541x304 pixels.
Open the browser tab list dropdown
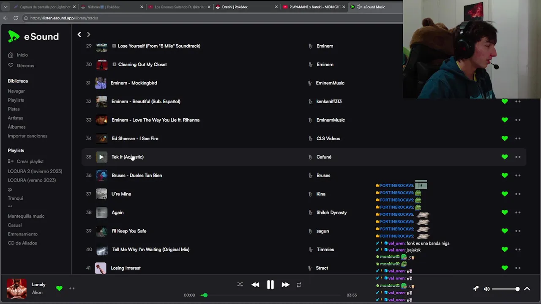(5, 7)
